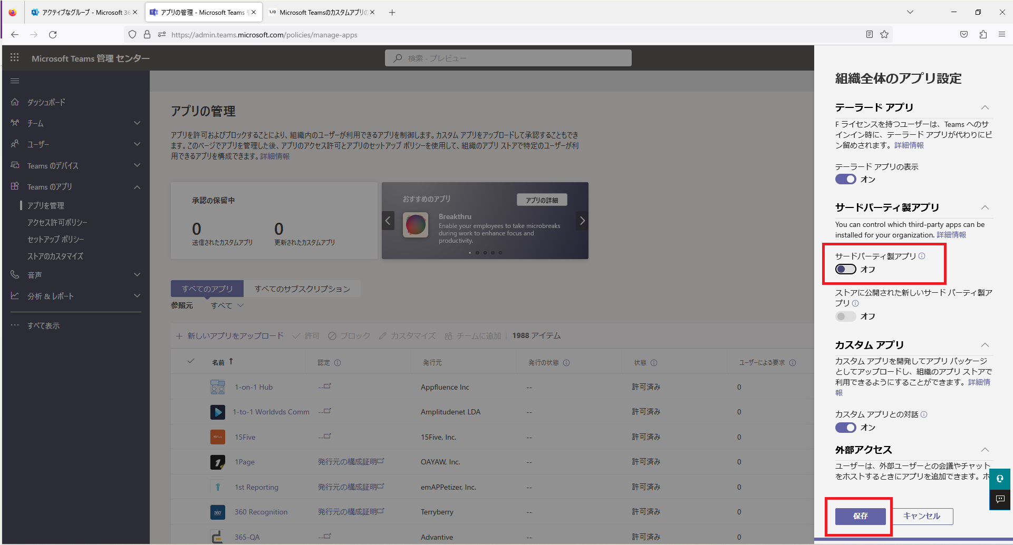
Task: Click next arrow on featured apps carousel
Action: (582, 221)
